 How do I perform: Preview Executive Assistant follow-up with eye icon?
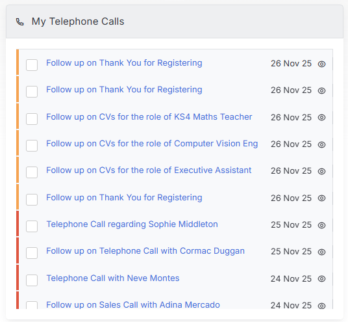pos(321,171)
